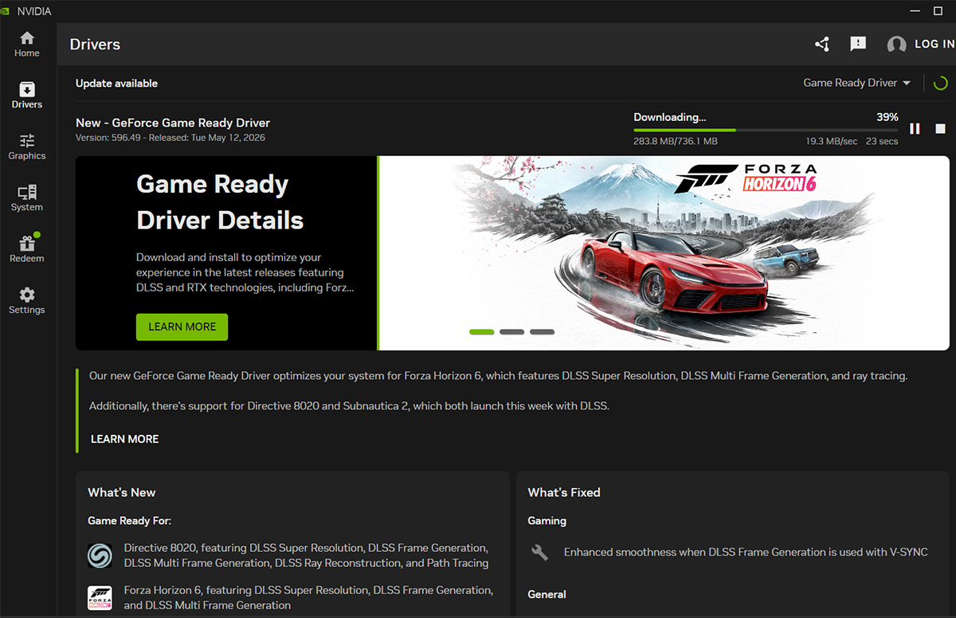The width and height of the screenshot is (956, 618).
Task: Pause the driver download
Action: 915,128
